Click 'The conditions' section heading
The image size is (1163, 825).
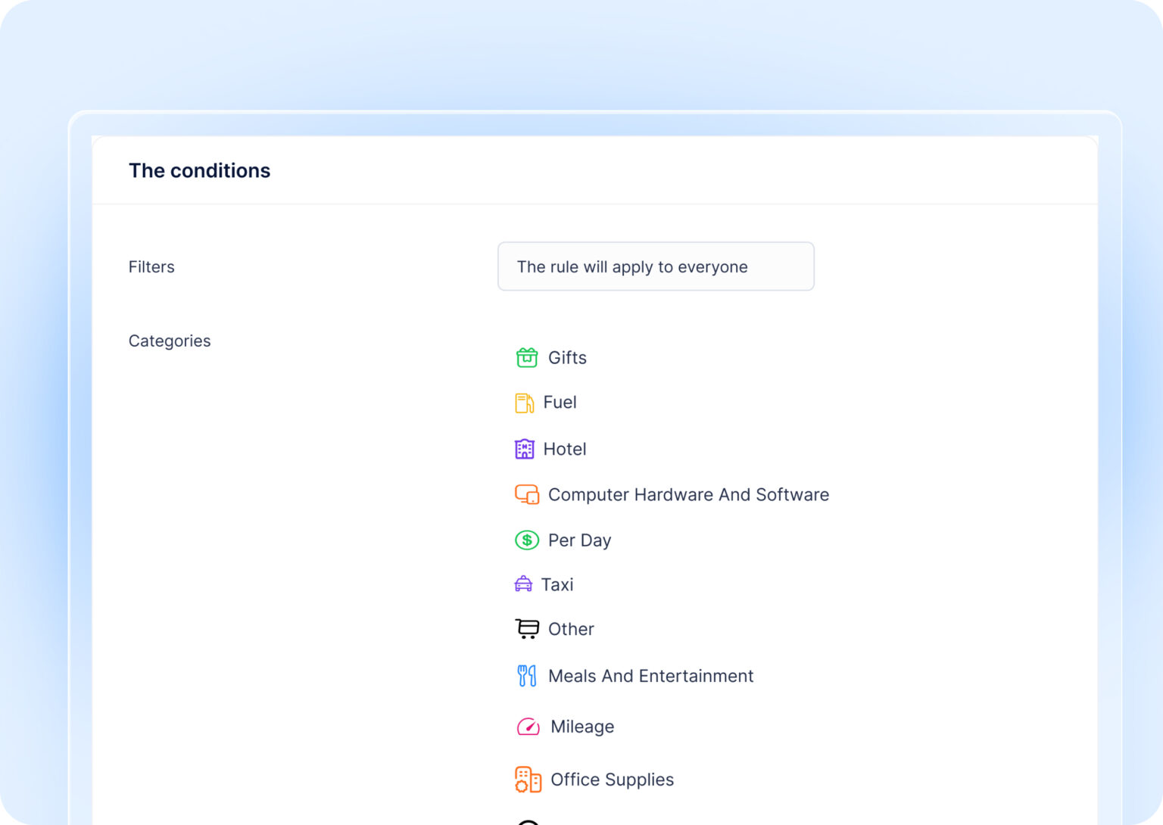(x=199, y=171)
